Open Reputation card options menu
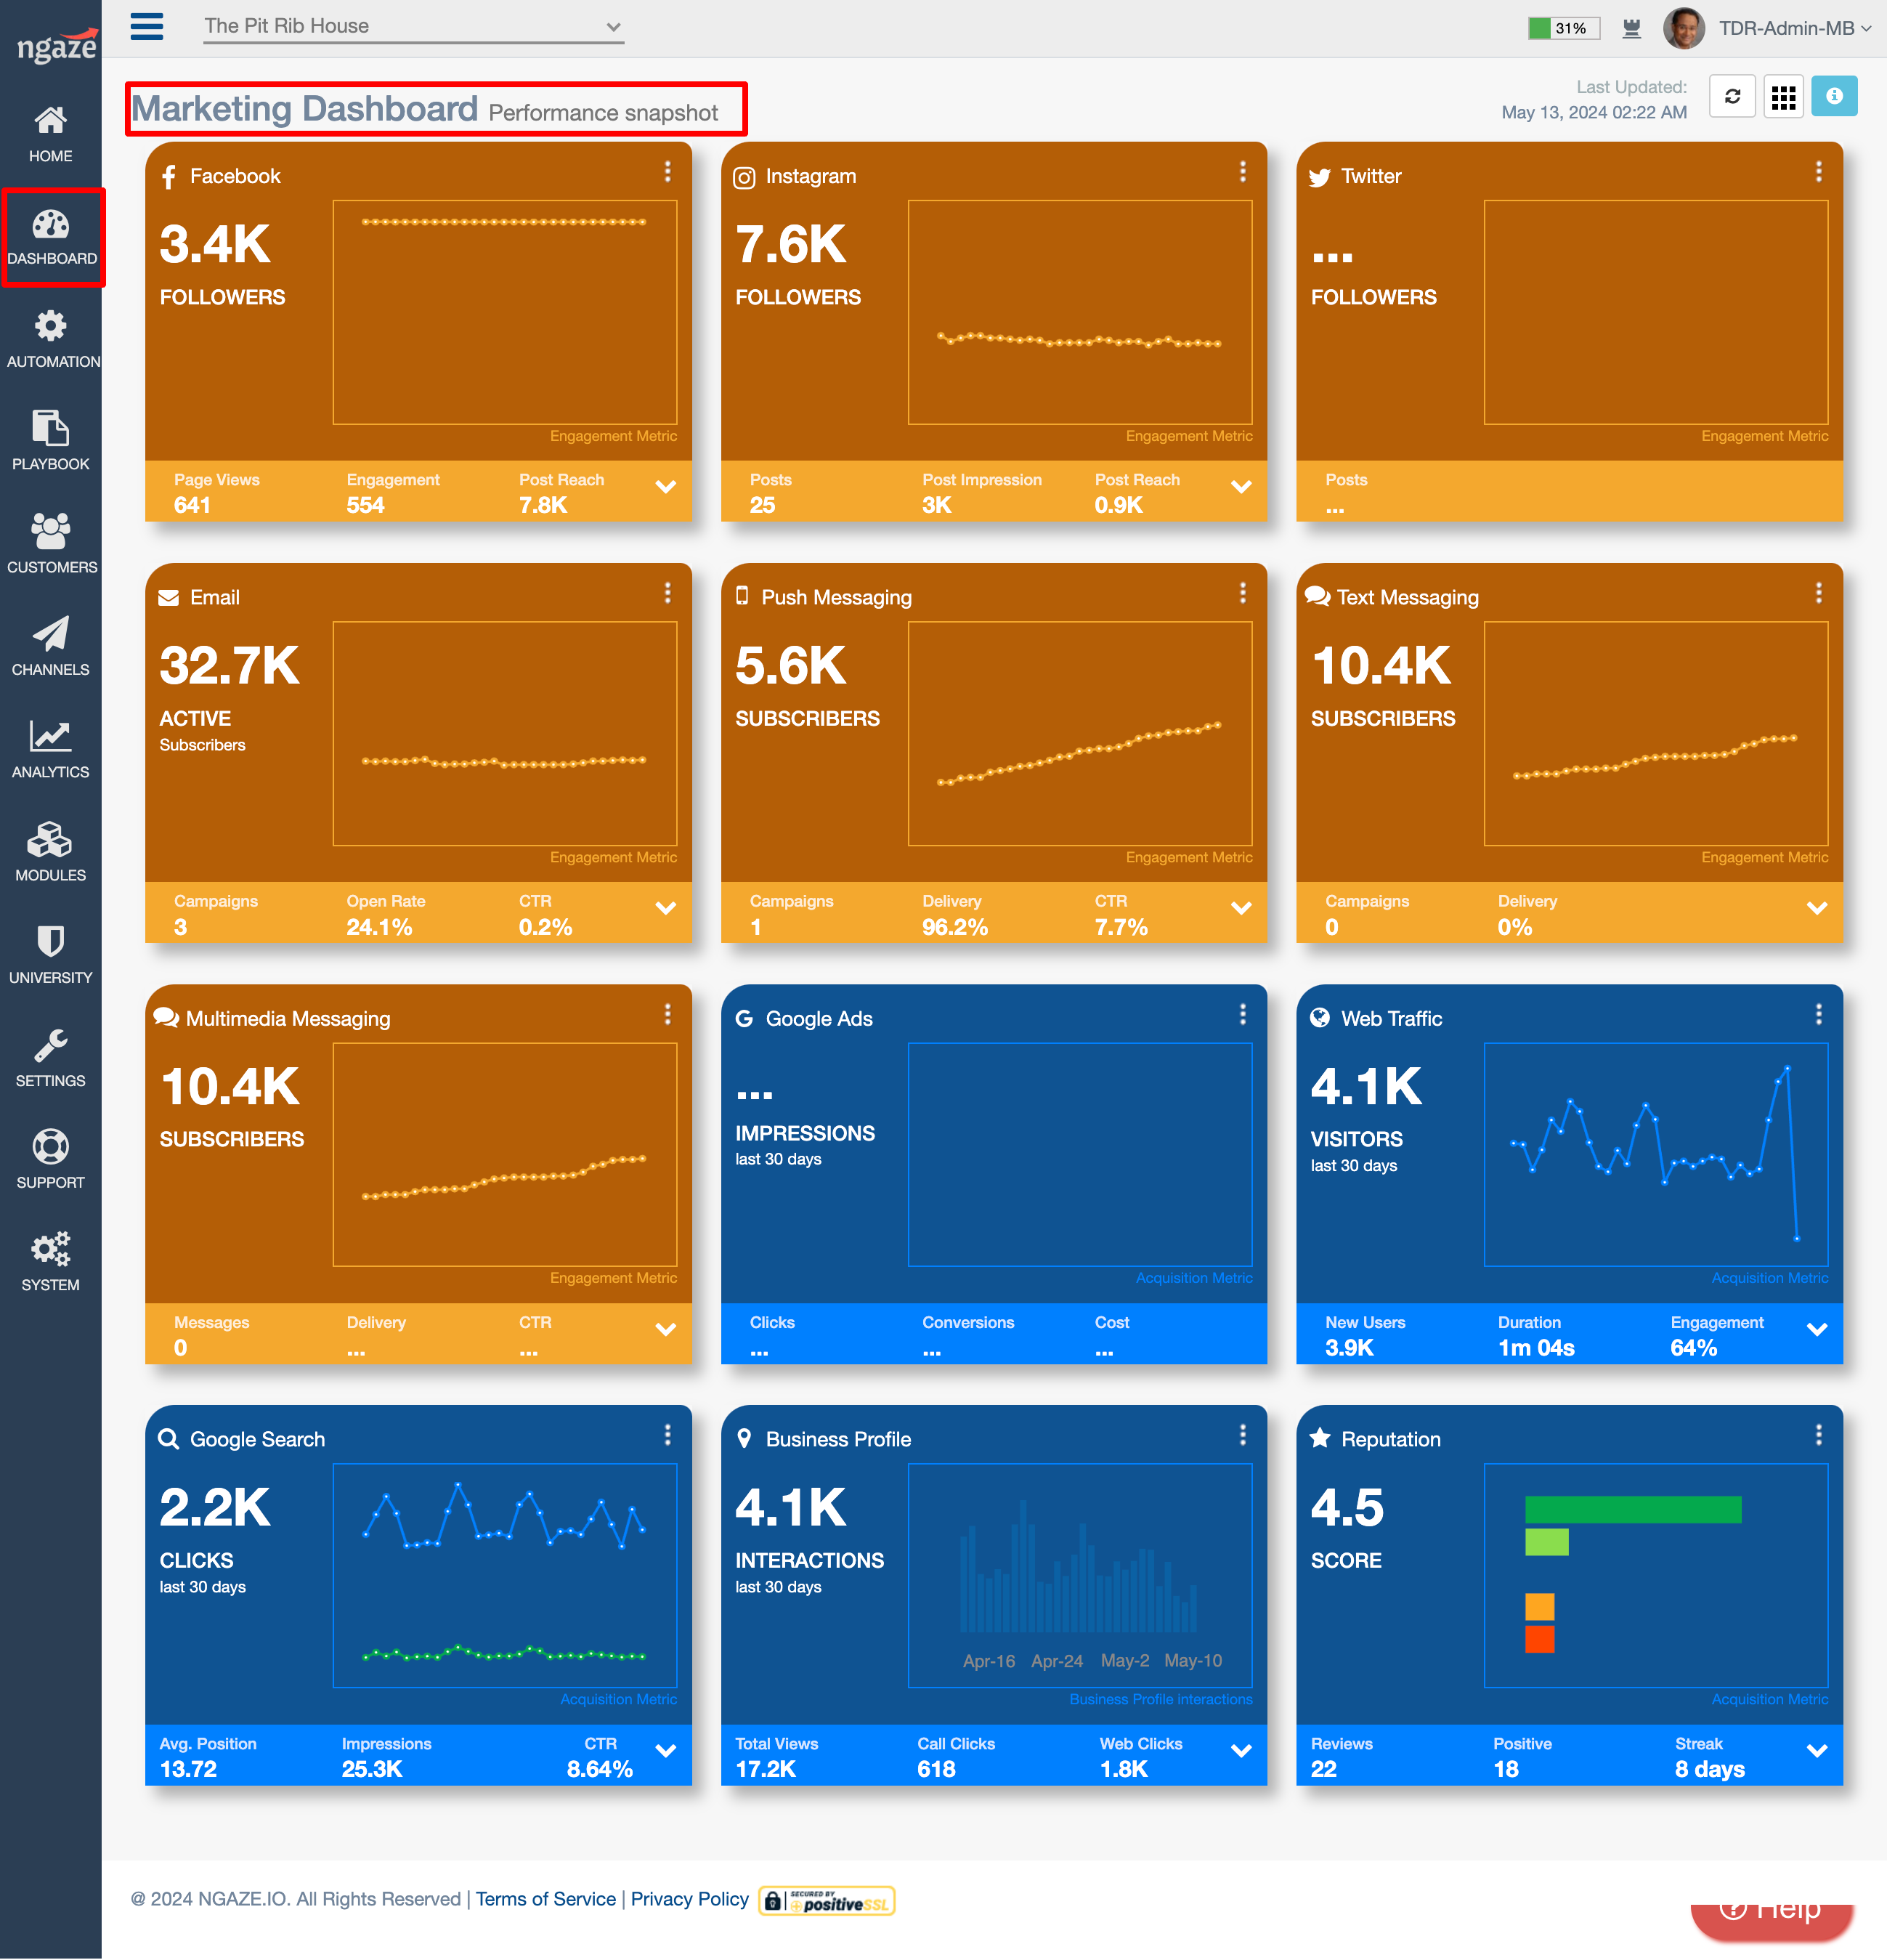1887x1960 pixels. [x=1817, y=1435]
